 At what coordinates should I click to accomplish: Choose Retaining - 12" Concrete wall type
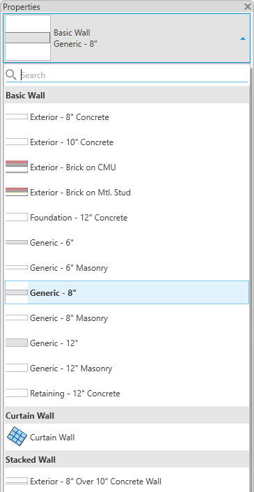coord(127,393)
